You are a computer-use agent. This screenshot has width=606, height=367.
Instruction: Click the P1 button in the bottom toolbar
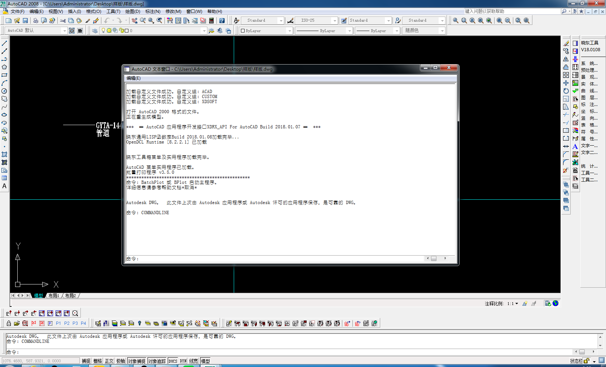(x=58, y=323)
